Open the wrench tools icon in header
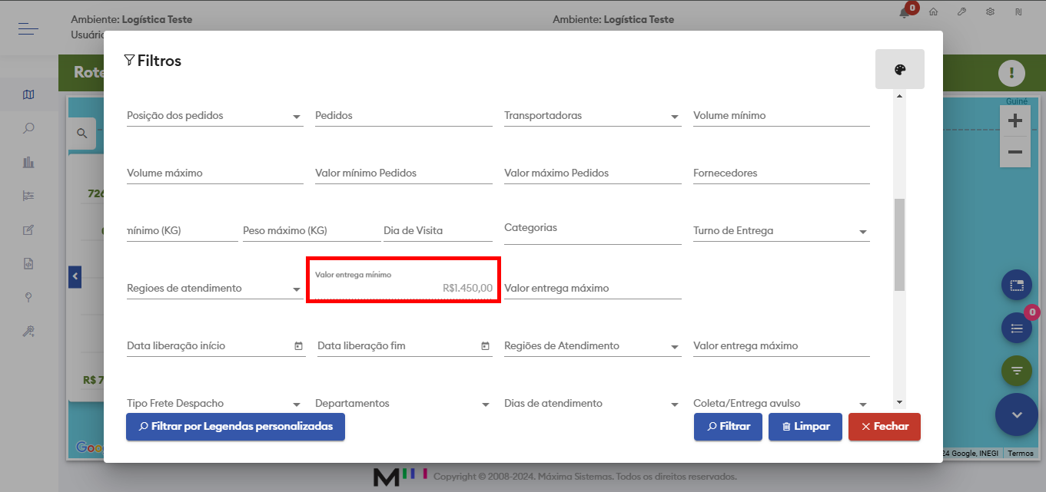 (961, 12)
